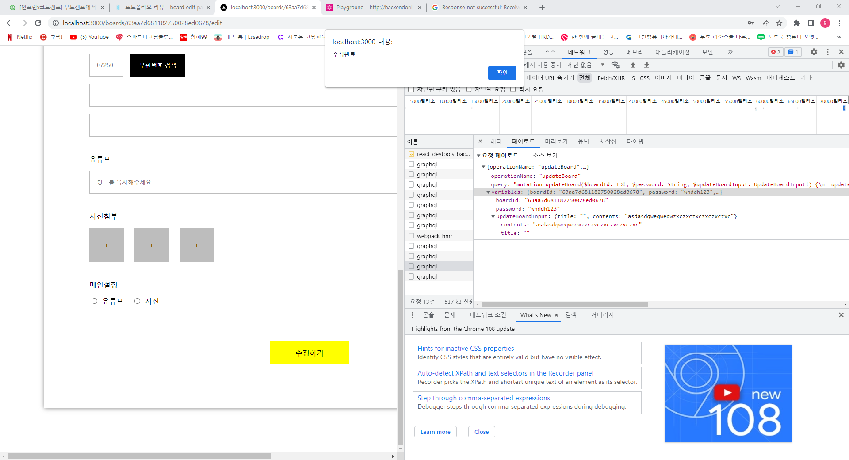Open the throttling 제한 없음 dropdown
849x460 pixels.
tap(586, 65)
